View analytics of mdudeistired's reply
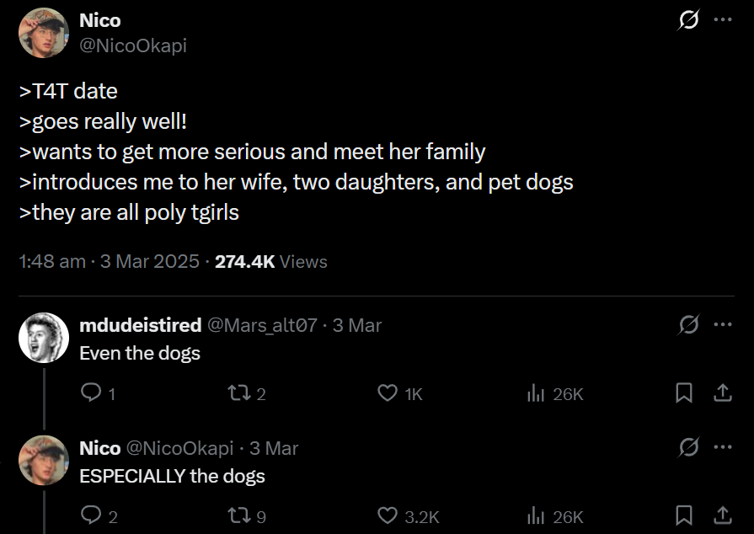The image size is (754, 534). pyautogui.click(x=536, y=393)
